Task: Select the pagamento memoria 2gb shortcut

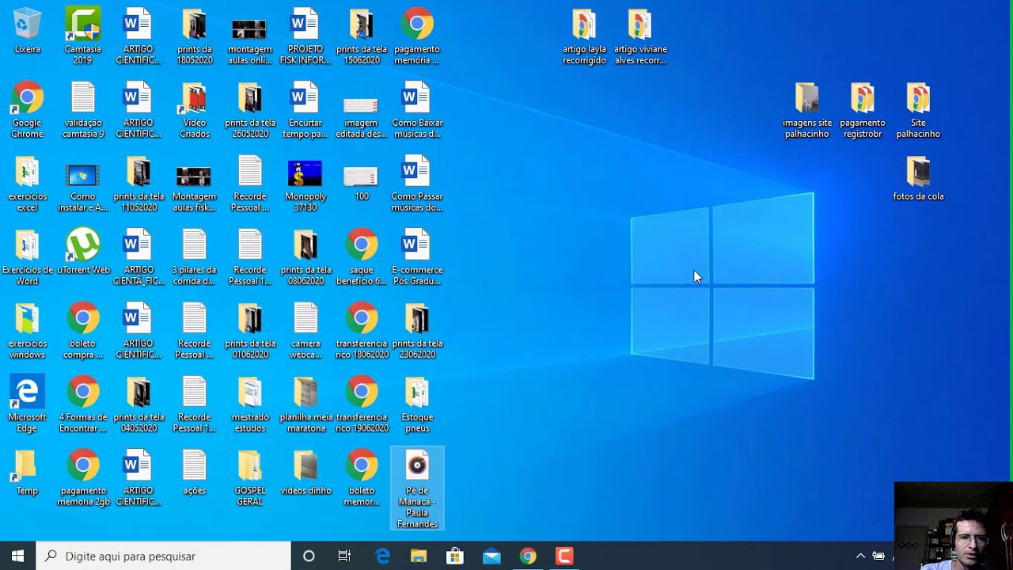Action: click(83, 478)
